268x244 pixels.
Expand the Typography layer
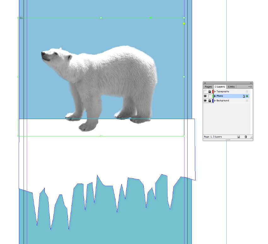(215, 91)
